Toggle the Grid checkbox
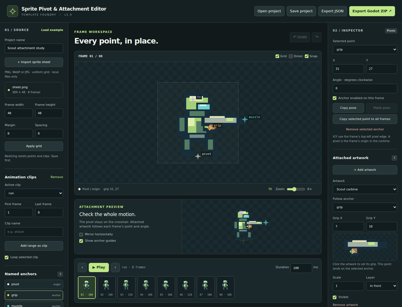This screenshot has height=307, width=402. [x=277, y=56]
